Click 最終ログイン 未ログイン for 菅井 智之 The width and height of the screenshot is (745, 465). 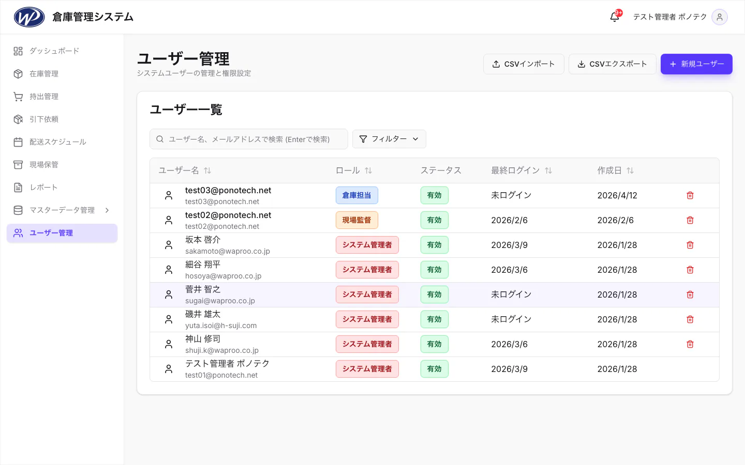coord(511,295)
